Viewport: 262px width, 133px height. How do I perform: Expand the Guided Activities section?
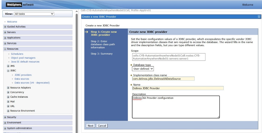tap(6, 27)
